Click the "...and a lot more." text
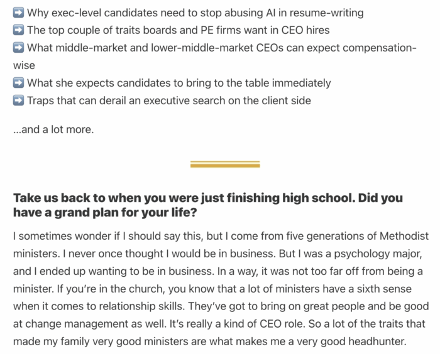Screen dimensions: 440x354 coord(53,131)
